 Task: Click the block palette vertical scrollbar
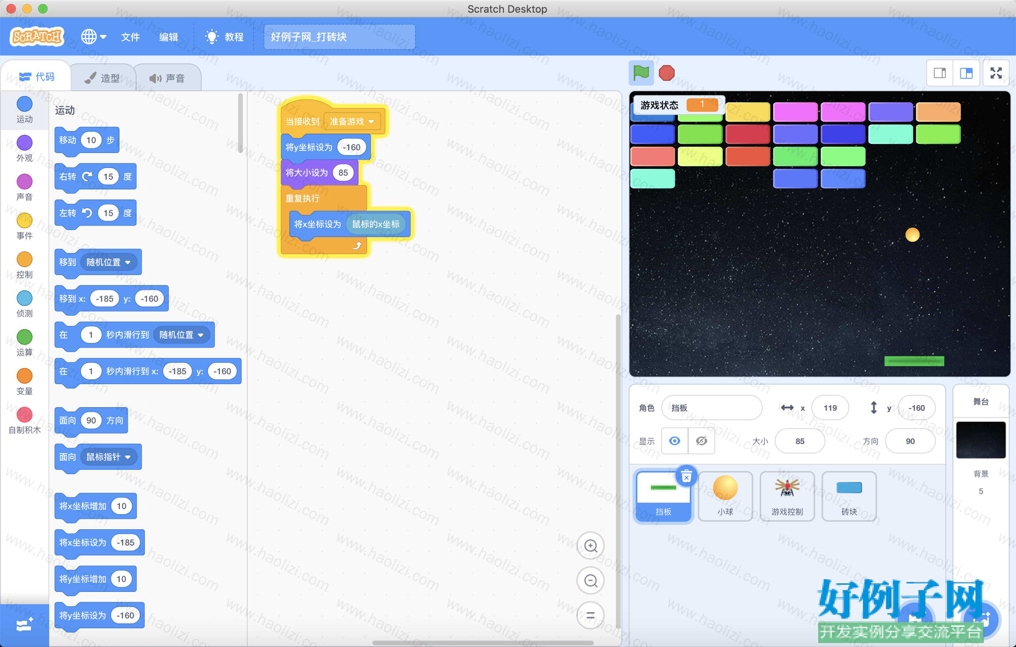click(x=241, y=124)
